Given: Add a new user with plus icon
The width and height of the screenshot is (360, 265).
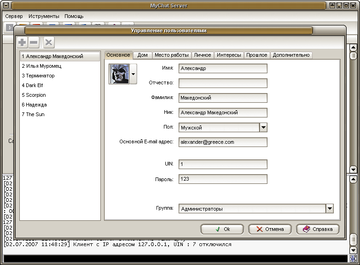Looking at the screenshot, I should (22, 42).
